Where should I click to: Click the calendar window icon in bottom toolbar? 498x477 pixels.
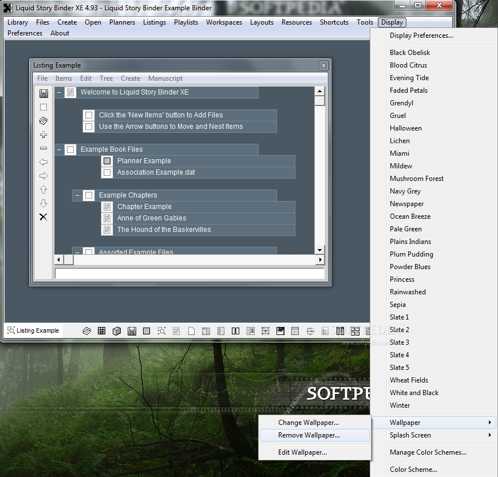pyautogui.click(x=295, y=331)
